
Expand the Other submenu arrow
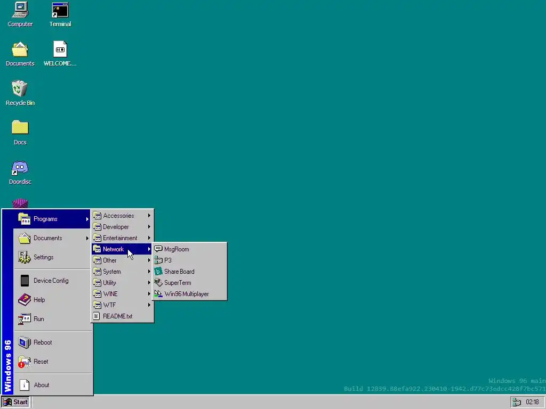149,260
